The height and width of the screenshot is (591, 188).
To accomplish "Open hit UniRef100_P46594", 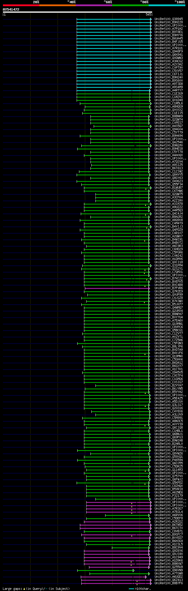I will point(169,460).
